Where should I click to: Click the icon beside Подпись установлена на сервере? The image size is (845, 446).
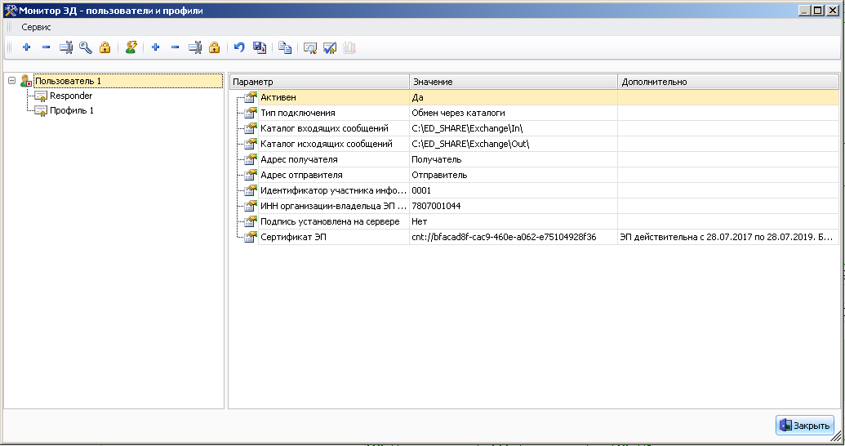pos(250,221)
